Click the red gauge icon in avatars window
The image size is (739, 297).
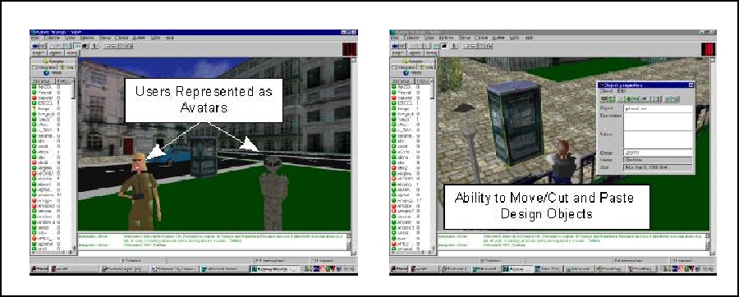tap(349, 49)
